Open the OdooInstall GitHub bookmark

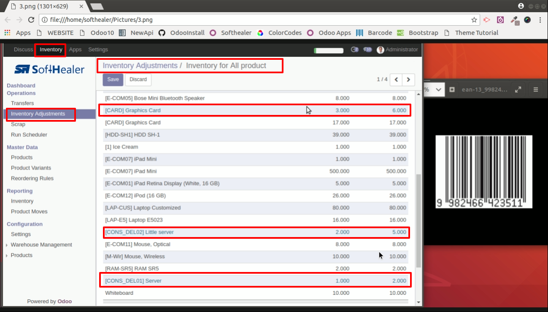[181, 32]
